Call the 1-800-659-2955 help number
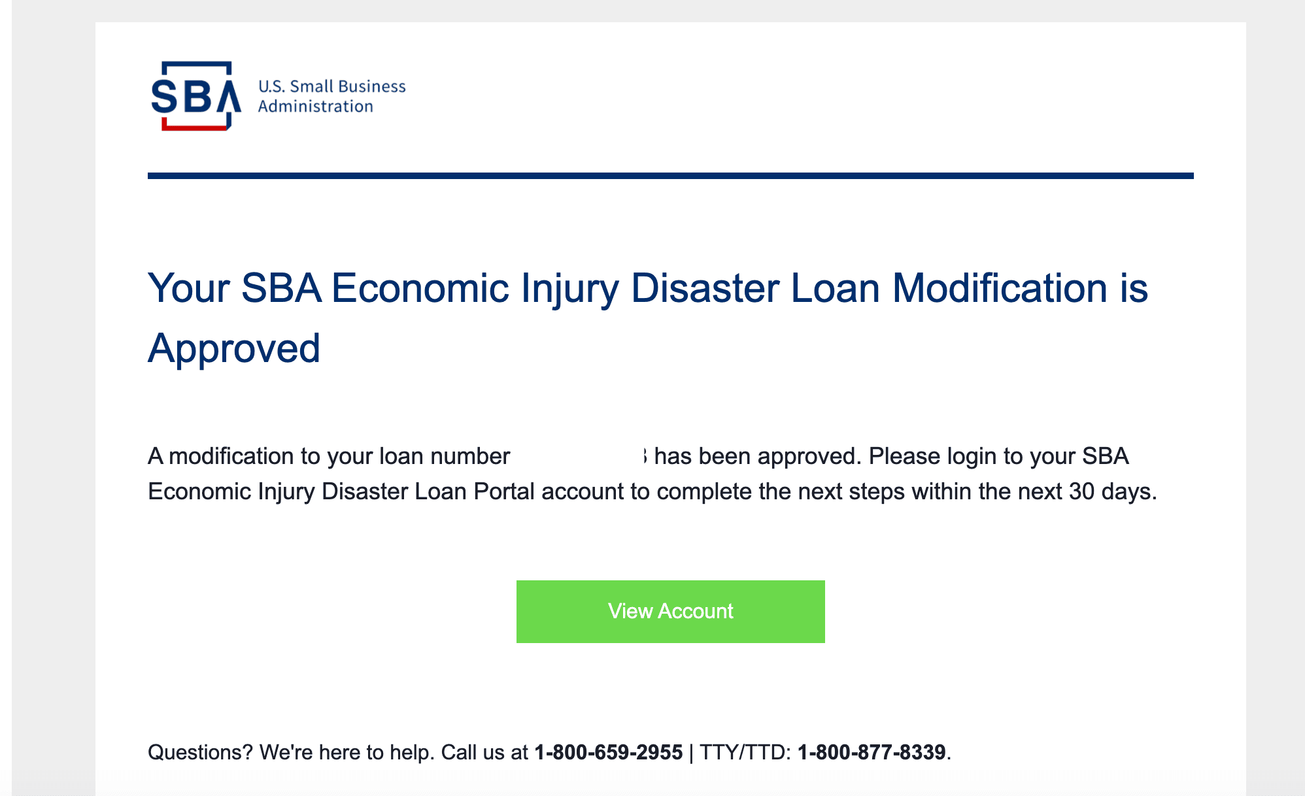1305x796 pixels. [608, 752]
